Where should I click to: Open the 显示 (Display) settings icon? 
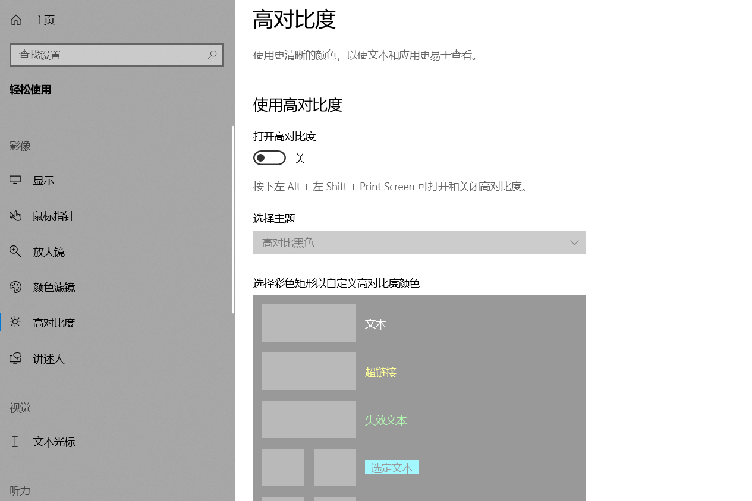(15, 180)
